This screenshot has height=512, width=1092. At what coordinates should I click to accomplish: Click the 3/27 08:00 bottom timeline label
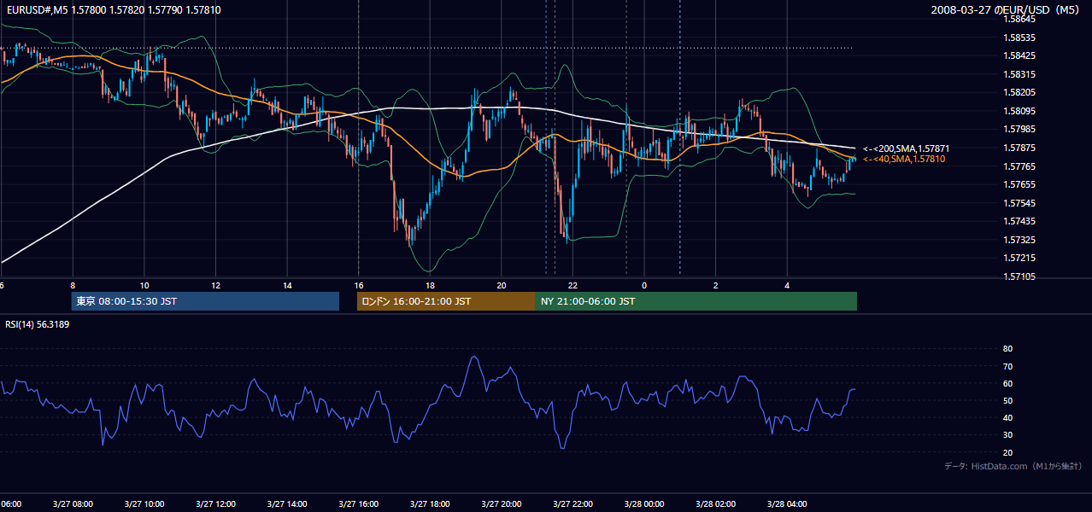coord(73,503)
